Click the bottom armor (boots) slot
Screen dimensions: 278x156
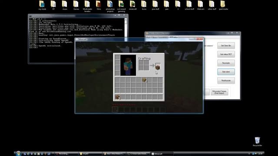[117, 73]
